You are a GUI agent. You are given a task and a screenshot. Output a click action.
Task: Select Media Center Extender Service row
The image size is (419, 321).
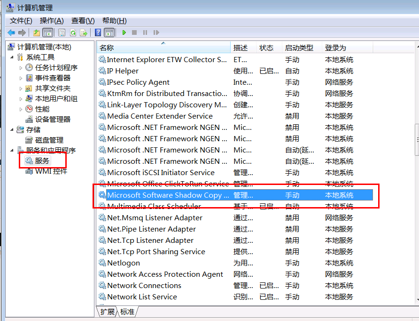[x=235, y=116]
